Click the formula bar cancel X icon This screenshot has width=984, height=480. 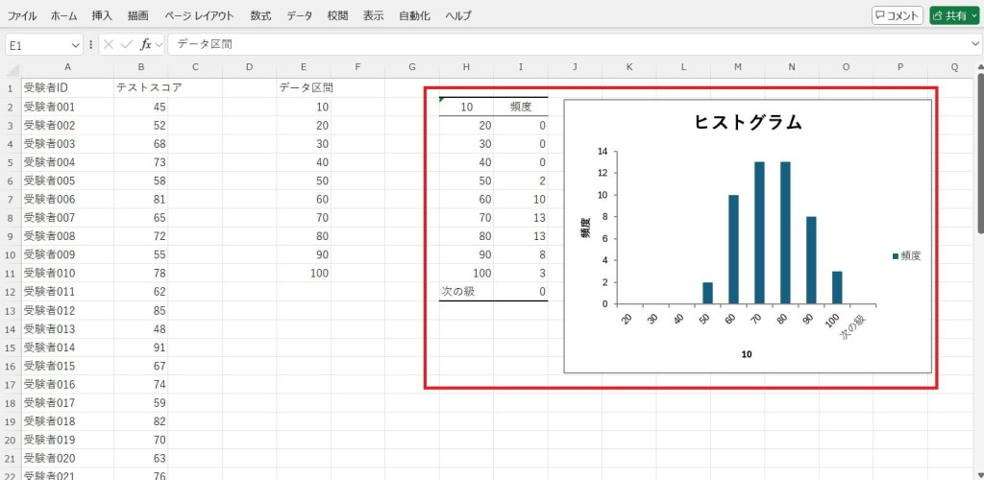point(109,44)
